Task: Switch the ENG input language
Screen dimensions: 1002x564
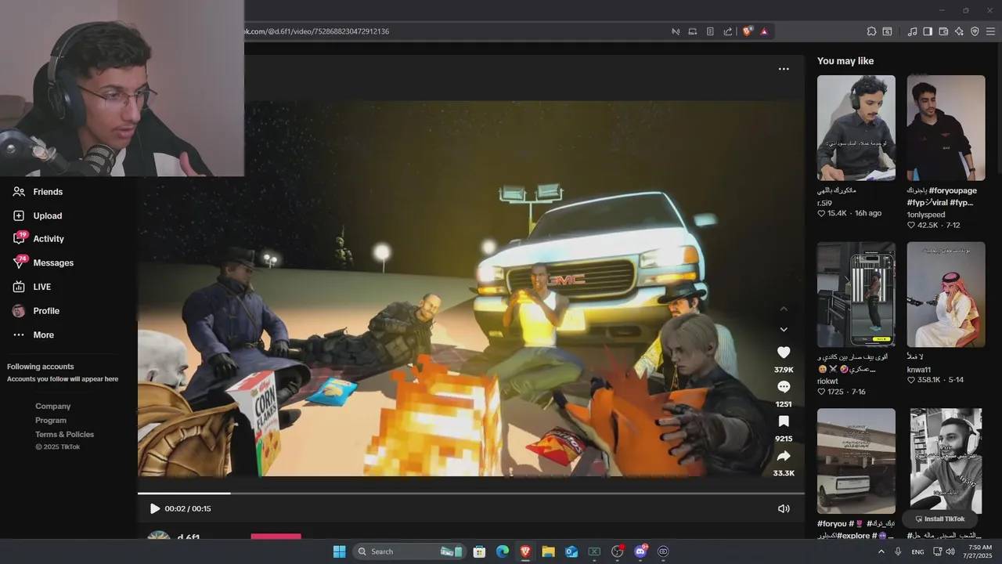Action: point(917,551)
